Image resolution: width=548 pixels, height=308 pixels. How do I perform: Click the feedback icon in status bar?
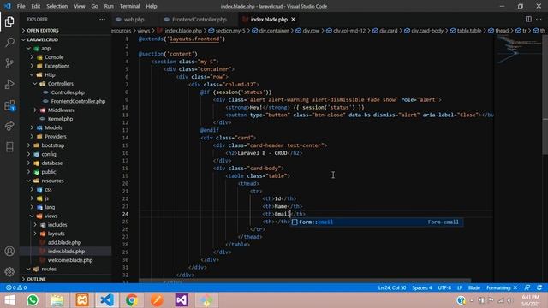pyautogui.click(x=527, y=287)
